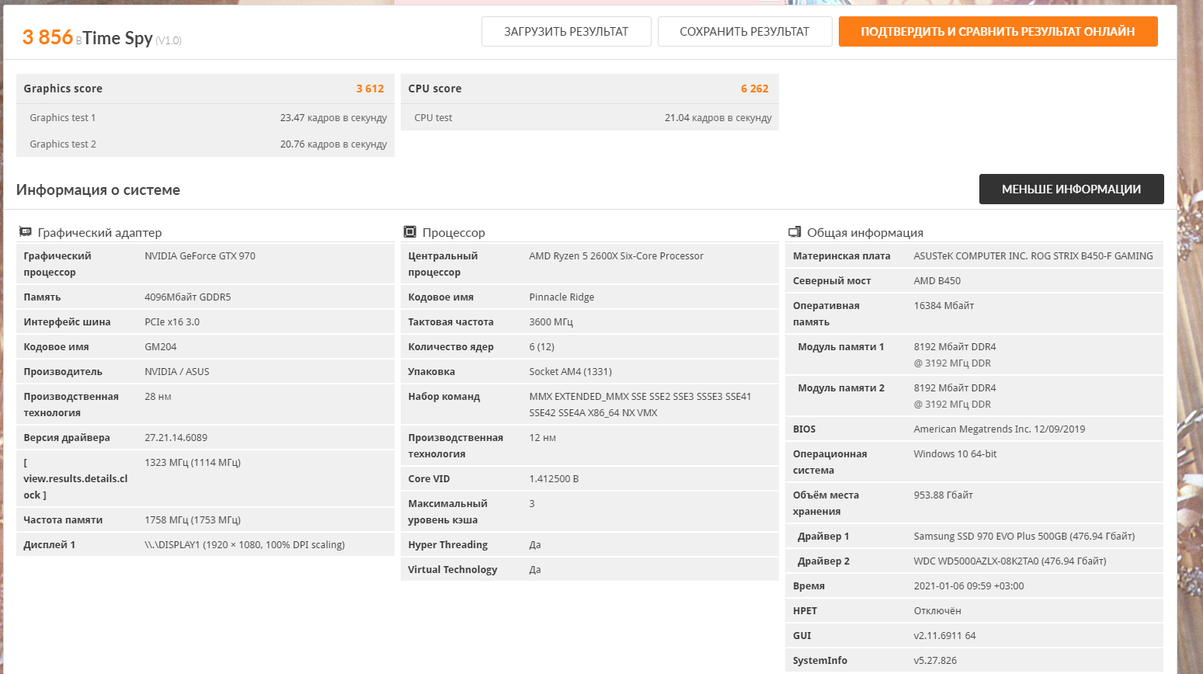Select the 953.88 Гбайт storage value
Image resolution: width=1203 pixels, height=674 pixels.
(x=944, y=495)
